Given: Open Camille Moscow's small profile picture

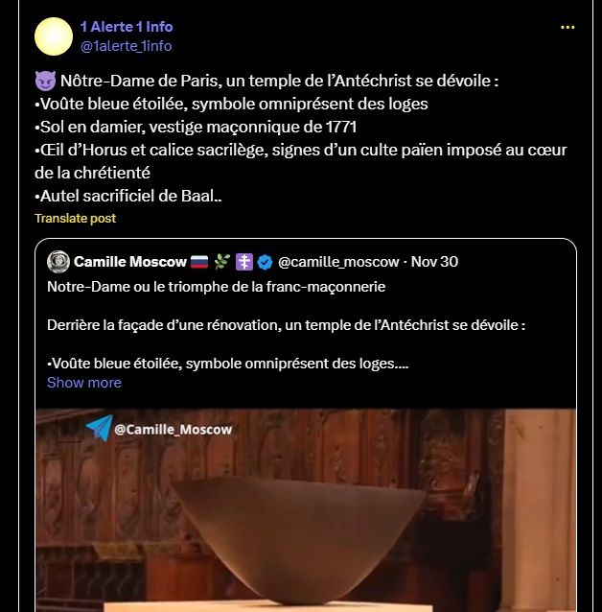Looking at the screenshot, I should pyautogui.click(x=58, y=262).
